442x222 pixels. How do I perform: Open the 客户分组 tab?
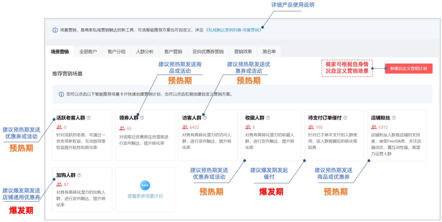point(116,52)
